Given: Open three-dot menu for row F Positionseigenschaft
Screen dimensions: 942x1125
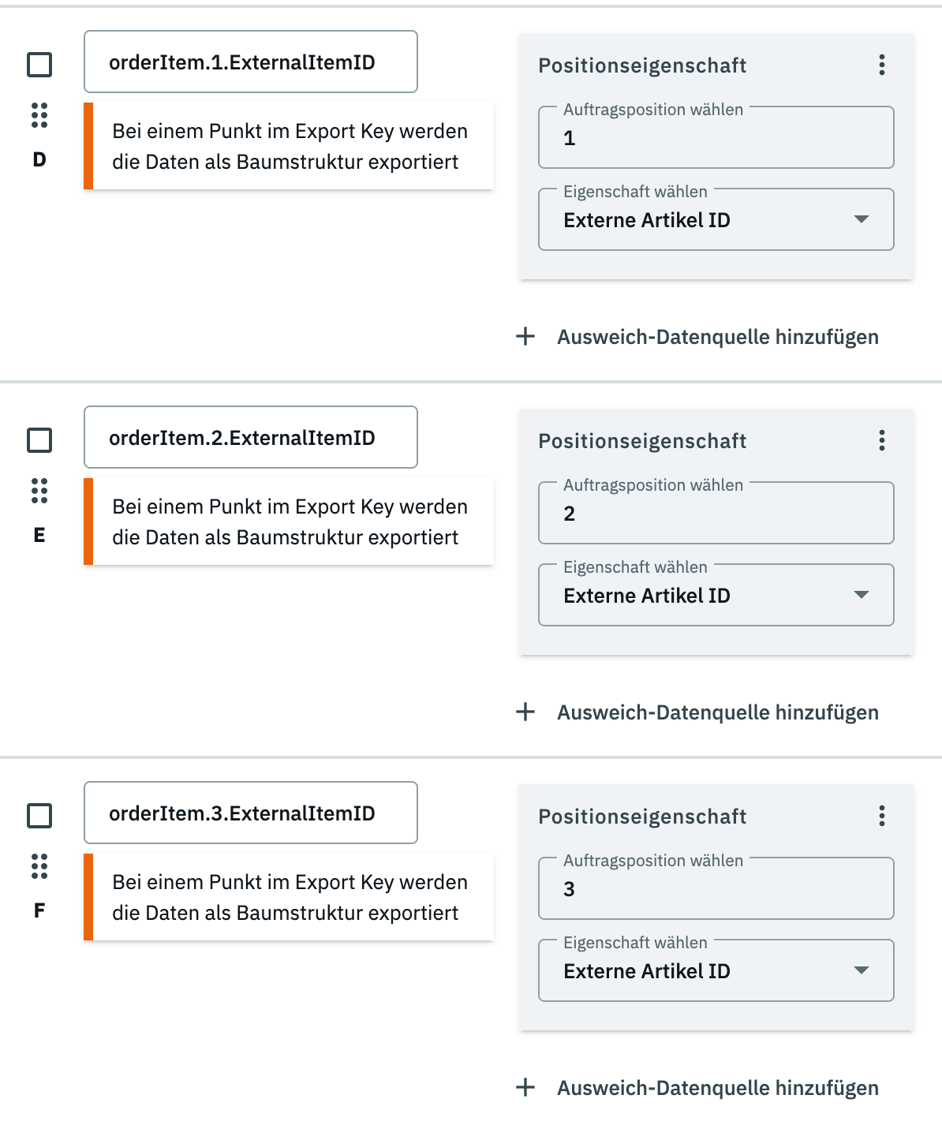Looking at the screenshot, I should (x=882, y=816).
